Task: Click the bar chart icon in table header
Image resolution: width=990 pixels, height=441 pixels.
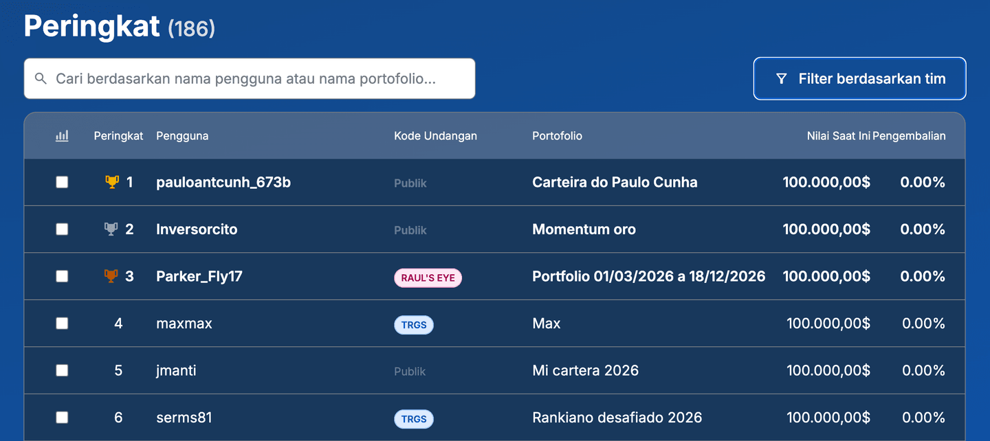Action: coord(62,136)
